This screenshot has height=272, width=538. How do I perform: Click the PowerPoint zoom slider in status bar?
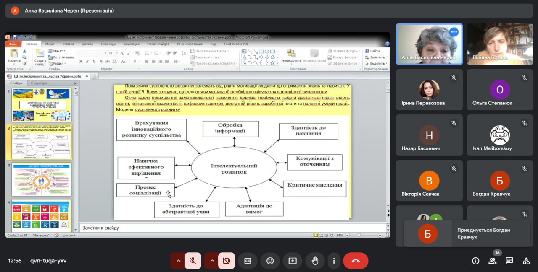point(359,235)
